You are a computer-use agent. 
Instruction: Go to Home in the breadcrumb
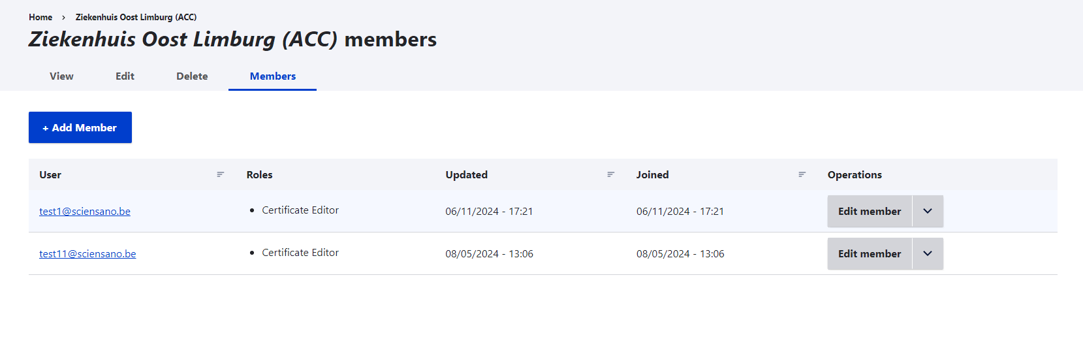pyautogui.click(x=40, y=17)
